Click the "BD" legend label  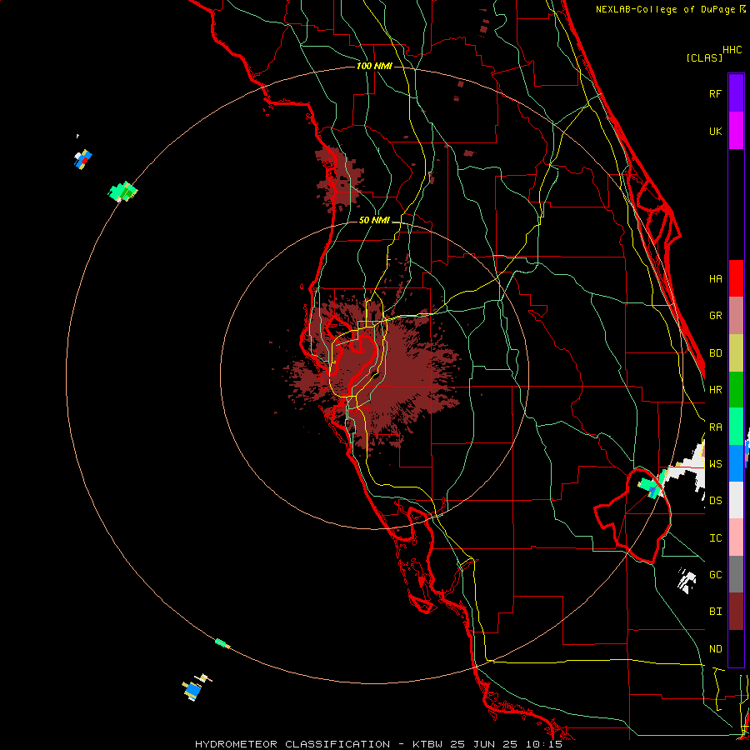coord(715,353)
